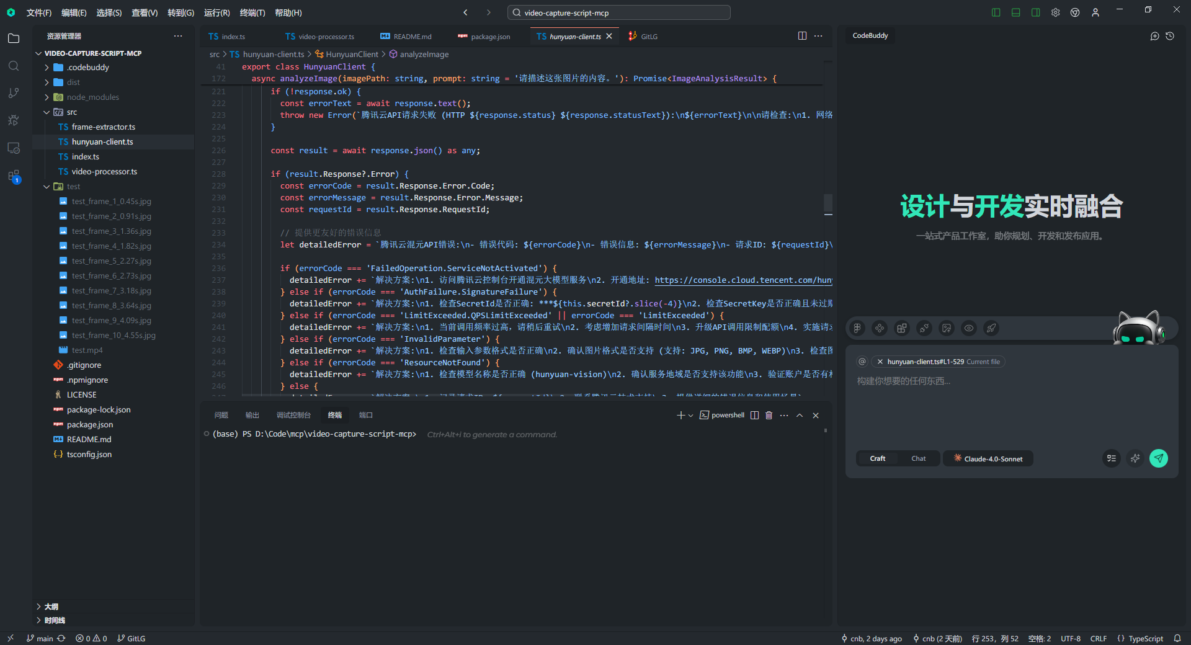Collapse the src folder
This screenshot has width=1191, height=645.
click(x=47, y=112)
